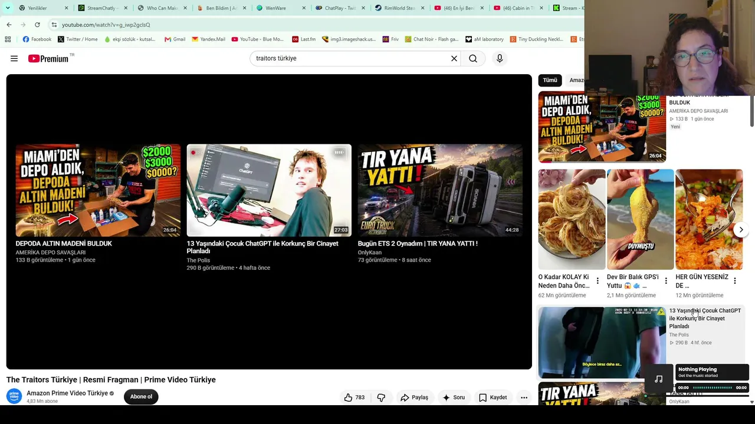Screen dimensions: 755x424
Task: Run search with the magnifier icon
Action: (473, 58)
